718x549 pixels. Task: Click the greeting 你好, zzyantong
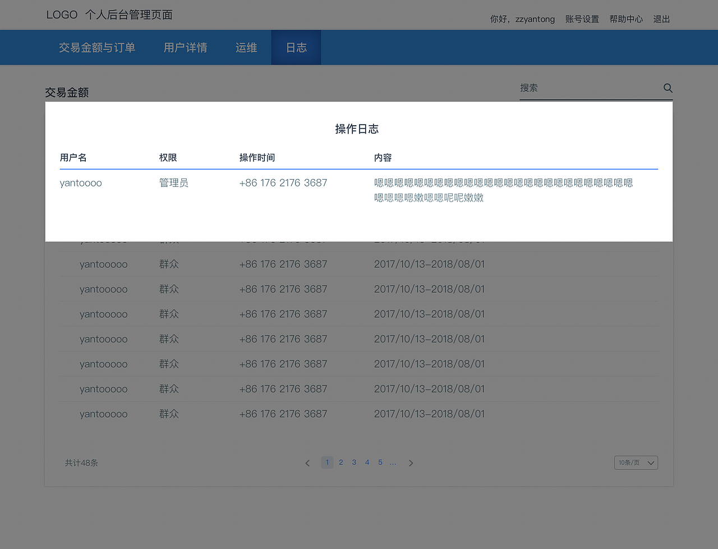pos(522,19)
